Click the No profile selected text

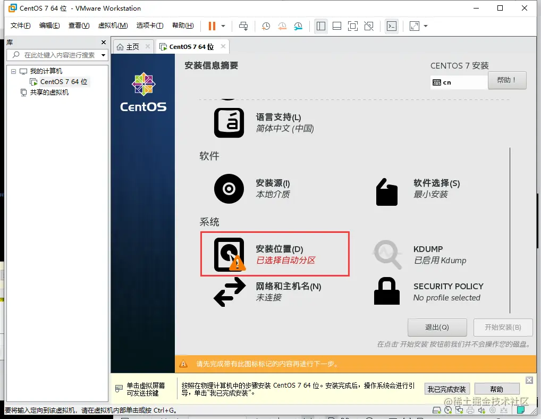tap(447, 298)
